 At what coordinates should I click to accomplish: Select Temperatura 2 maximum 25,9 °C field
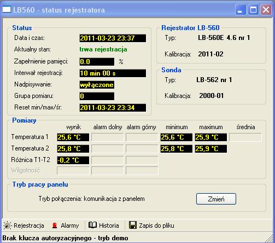(211, 149)
